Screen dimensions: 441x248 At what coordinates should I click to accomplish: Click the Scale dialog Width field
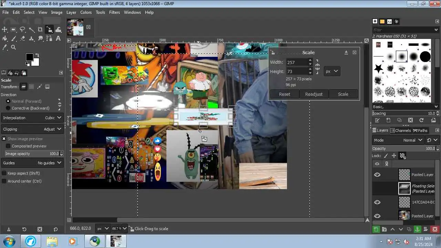point(297,62)
